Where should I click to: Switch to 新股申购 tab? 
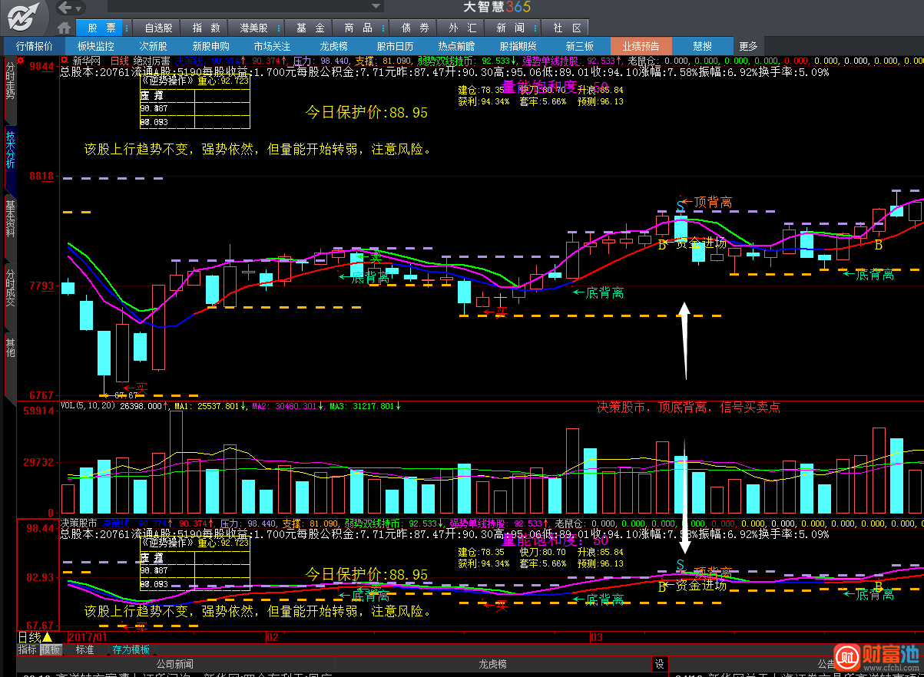pyautogui.click(x=211, y=46)
